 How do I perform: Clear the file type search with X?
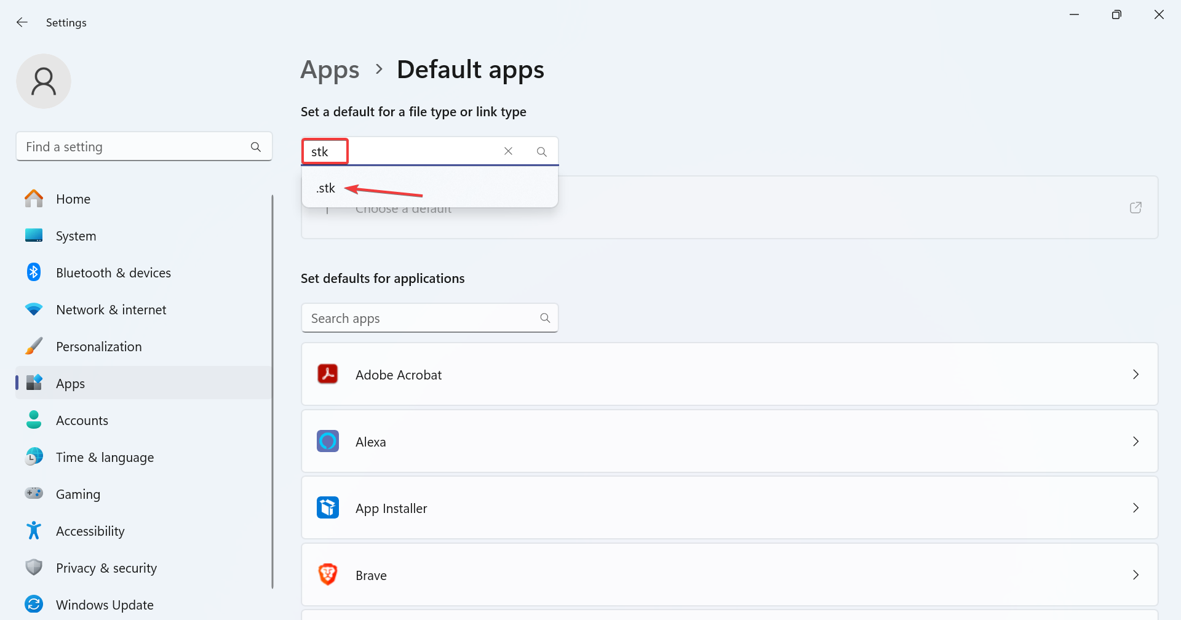[508, 151]
